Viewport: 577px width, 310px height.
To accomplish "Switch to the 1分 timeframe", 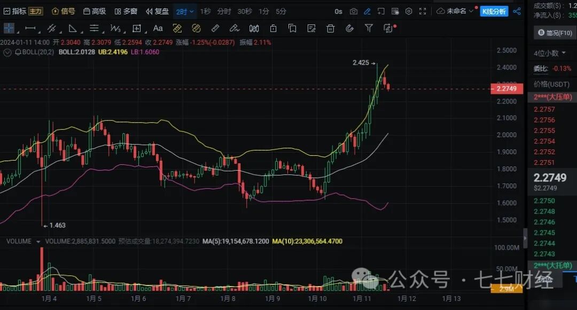I will (263, 11).
